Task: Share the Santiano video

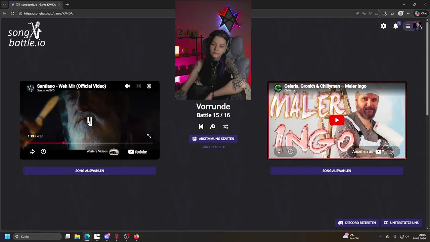Action: 33,152
